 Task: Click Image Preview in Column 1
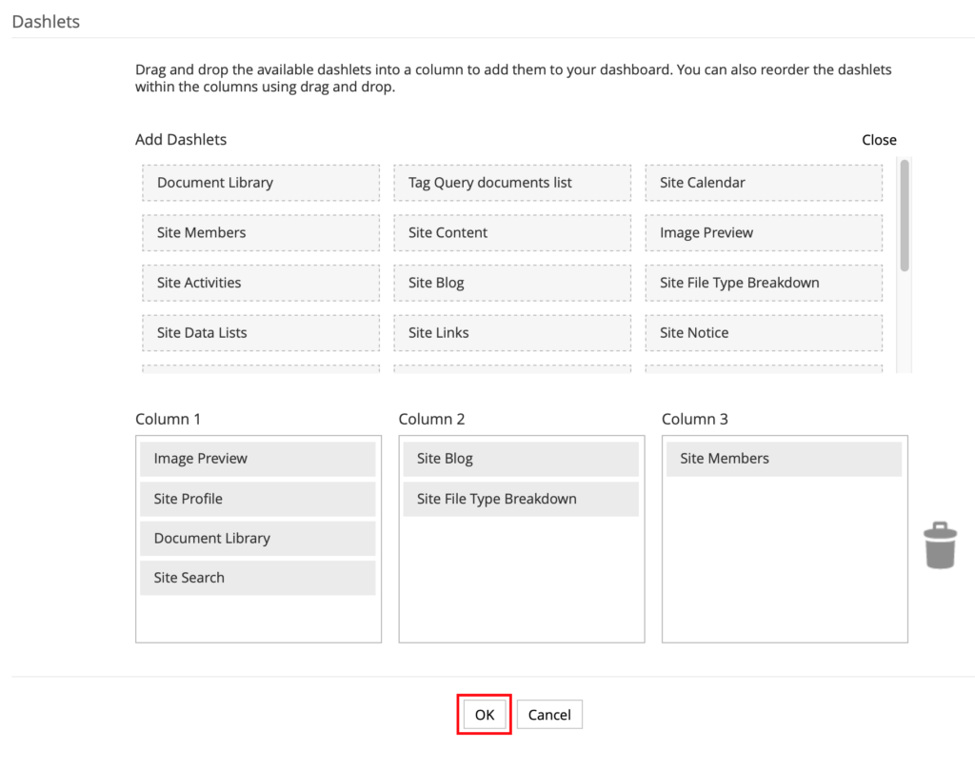(257, 459)
